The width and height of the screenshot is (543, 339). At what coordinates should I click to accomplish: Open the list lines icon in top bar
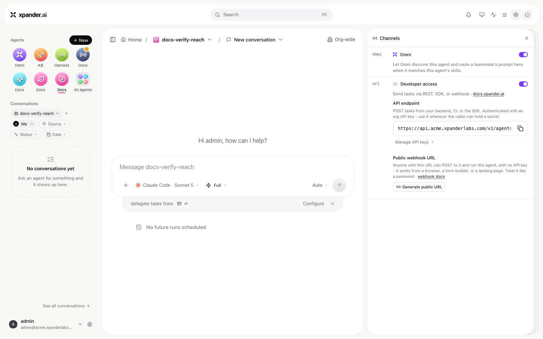click(x=505, y=15)
